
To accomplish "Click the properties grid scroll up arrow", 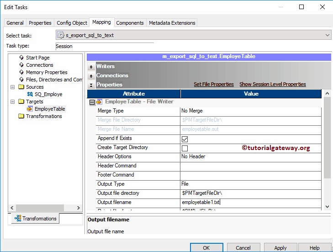I will (327, 93).
